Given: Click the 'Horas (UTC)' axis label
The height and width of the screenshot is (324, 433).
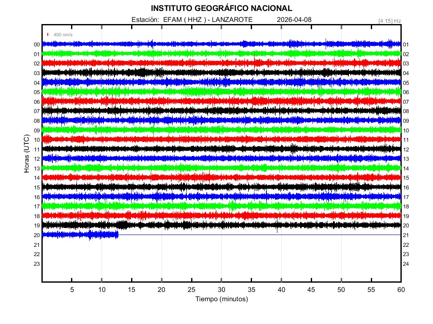Looking at the screenshot, I should [x=26, y=154].
